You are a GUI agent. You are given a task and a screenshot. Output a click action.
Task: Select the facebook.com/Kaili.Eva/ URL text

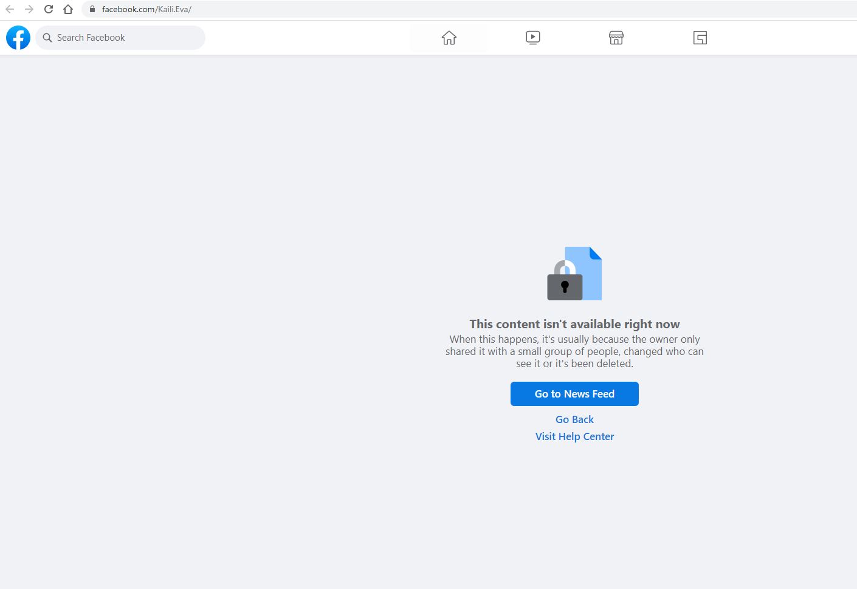point(146,9)
